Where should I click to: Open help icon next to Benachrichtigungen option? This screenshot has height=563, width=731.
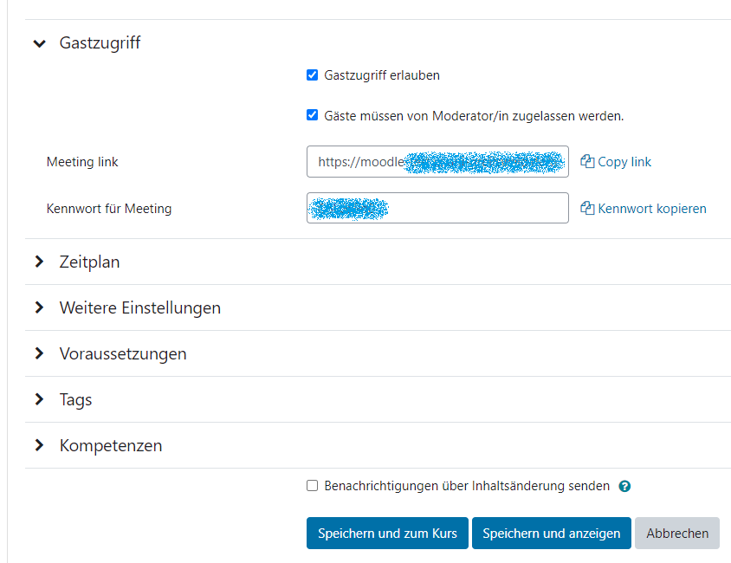624,487
